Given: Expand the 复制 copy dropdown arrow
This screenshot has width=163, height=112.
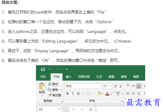Looking at the screenshot, I should (61, 90).
